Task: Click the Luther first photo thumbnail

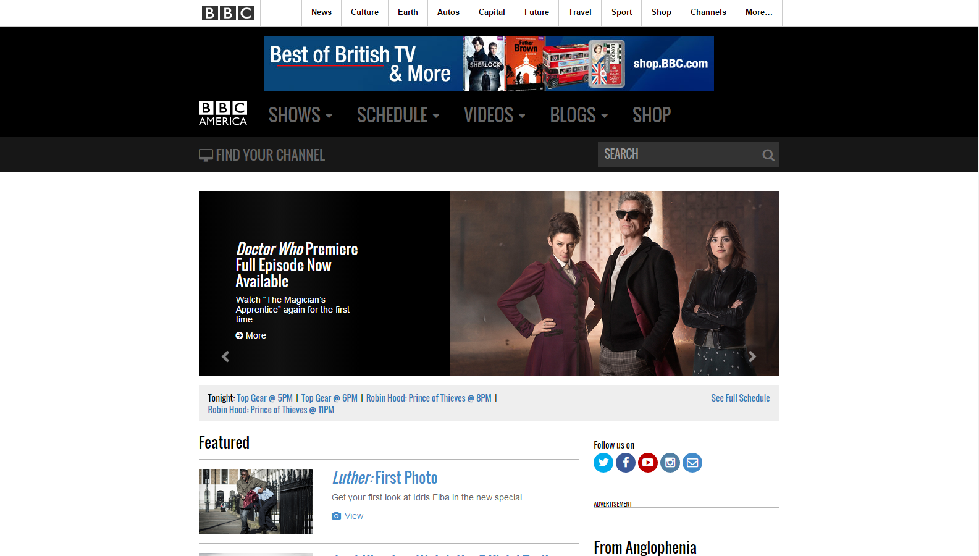Action: tap(256, 501)
